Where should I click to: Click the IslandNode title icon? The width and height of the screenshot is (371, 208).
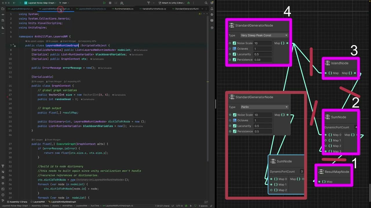pos(327,63)
